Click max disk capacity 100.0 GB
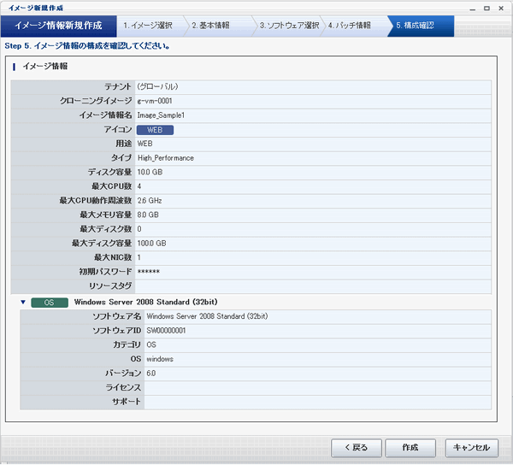This screenshot has width=513, height=465. (x=152, y=244)
